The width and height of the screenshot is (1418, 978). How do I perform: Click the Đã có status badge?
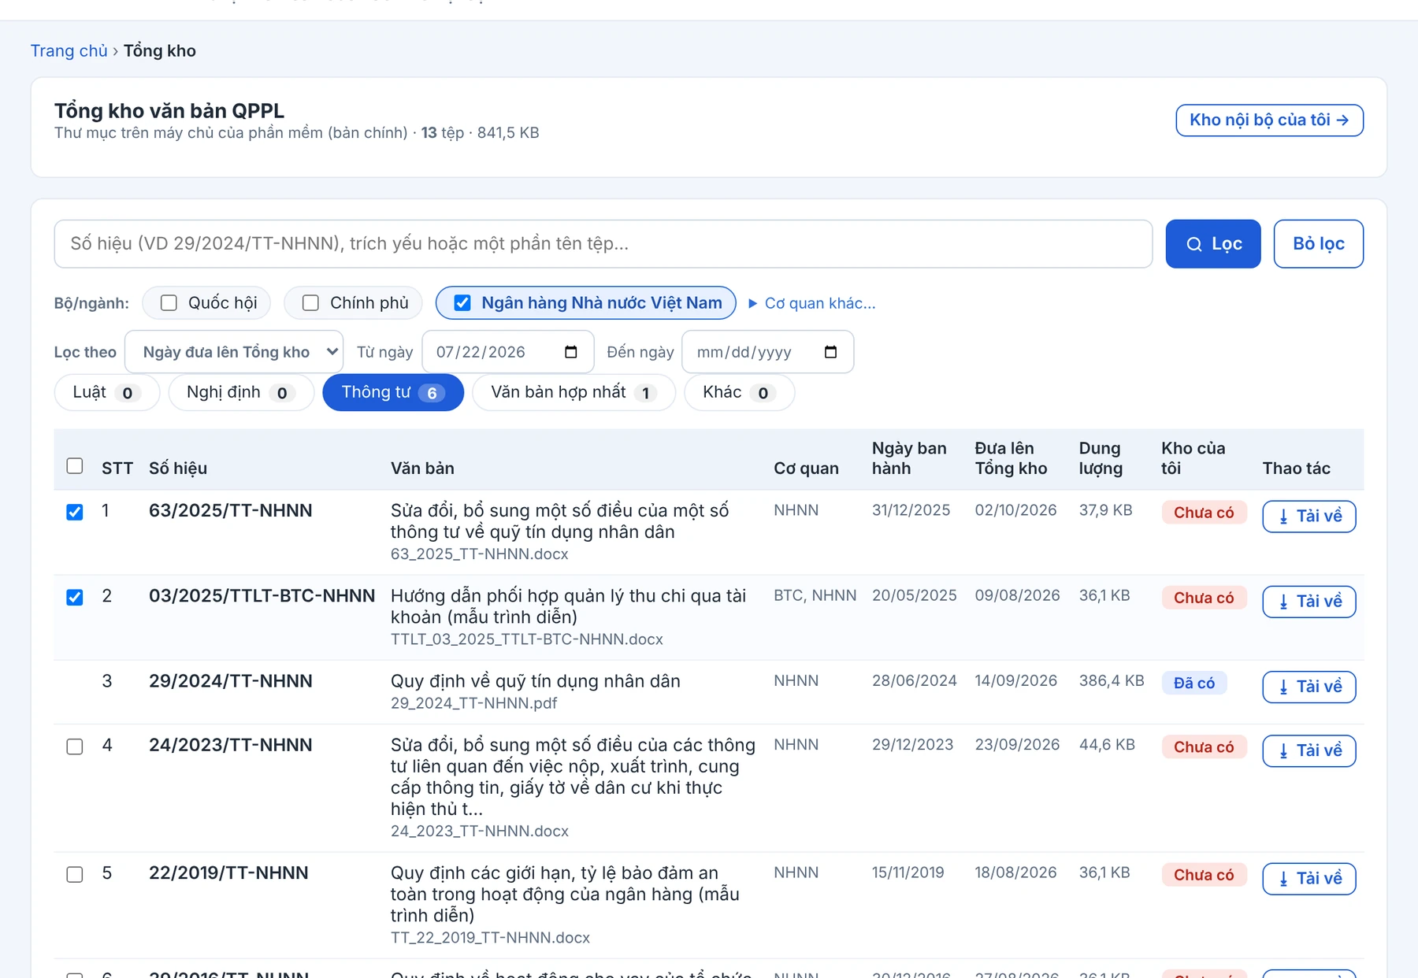coord(1194,683)
